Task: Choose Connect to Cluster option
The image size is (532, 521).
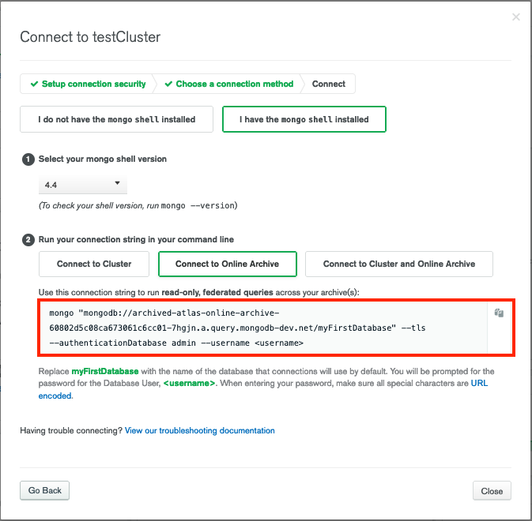Action: click(x=94, y=264)
